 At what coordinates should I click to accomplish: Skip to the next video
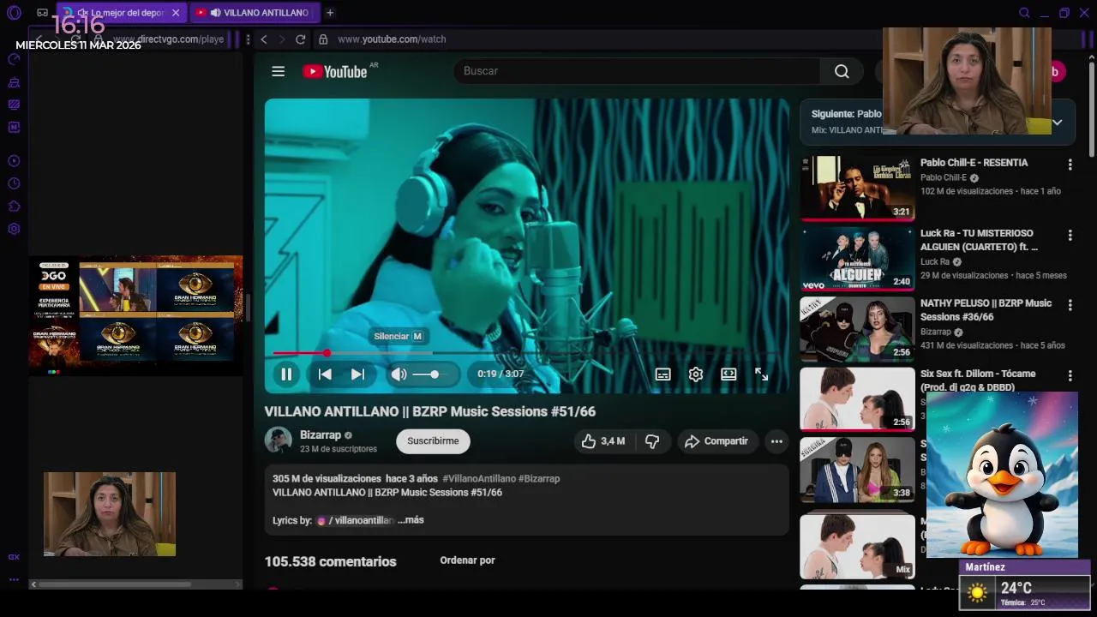(357, 374)
